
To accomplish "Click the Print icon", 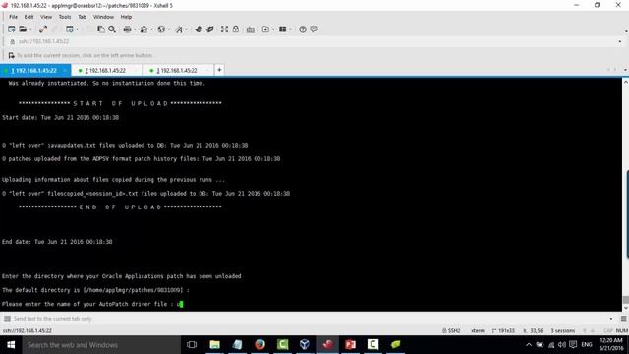I will click(127, 29).
